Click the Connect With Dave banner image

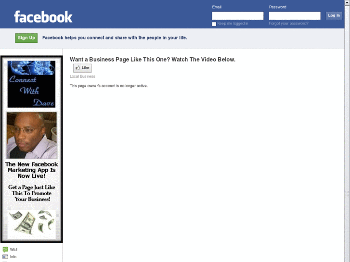(31, 84)
